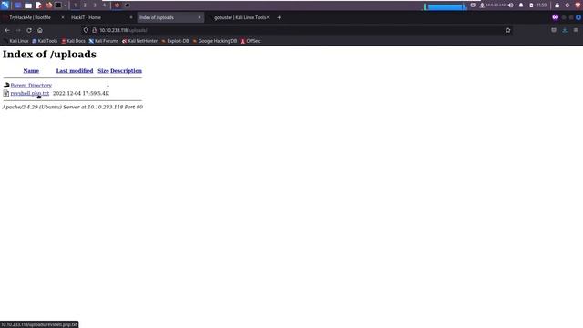The image size is (583, 328).
Task: Expand the terminal launcher dropdown arrow
Action: [x=65, y=5]
